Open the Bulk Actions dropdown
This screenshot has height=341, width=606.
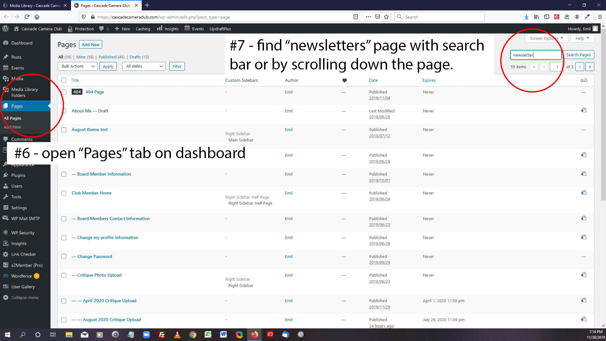click(x=78, y=66)
